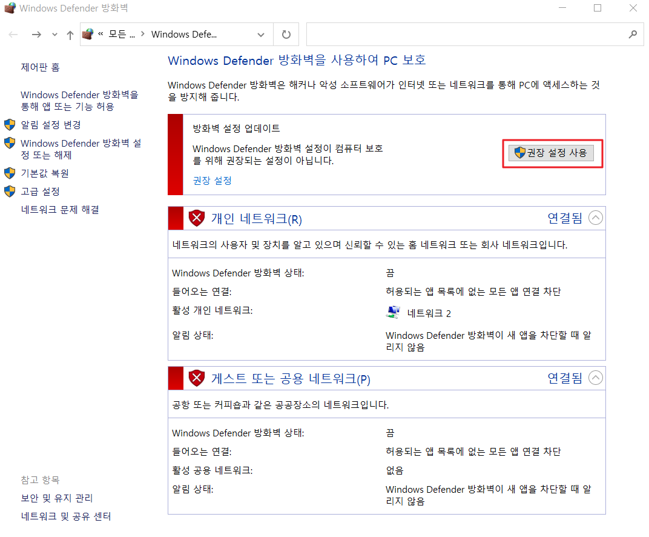The width and height of the screenshot is (649, 537).
Task: Click 연결됨 status on 공용 네트워크 row
Action: pos(565,378)
